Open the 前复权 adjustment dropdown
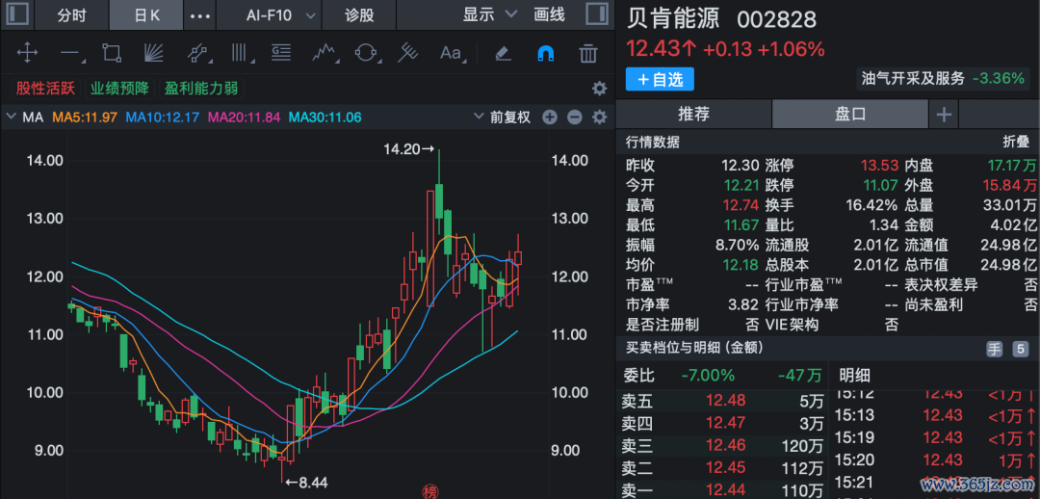The width and height of the screenshot is (1040, 499). tap(502, 118)
